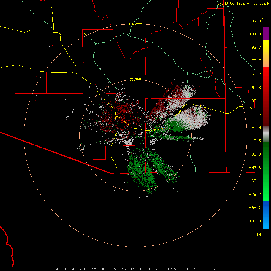Click the 100 NMI range ring label
This screenshot has height=271, width=271.
point(135,24)
